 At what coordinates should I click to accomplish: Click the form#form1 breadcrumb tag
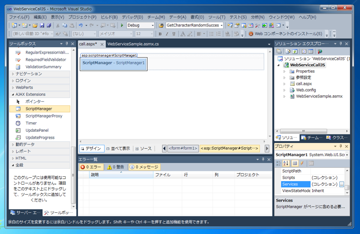click(x=183, y=148)
